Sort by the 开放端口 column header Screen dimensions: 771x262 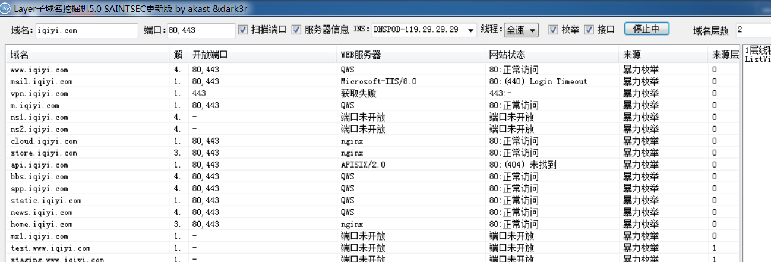point(262,55)
